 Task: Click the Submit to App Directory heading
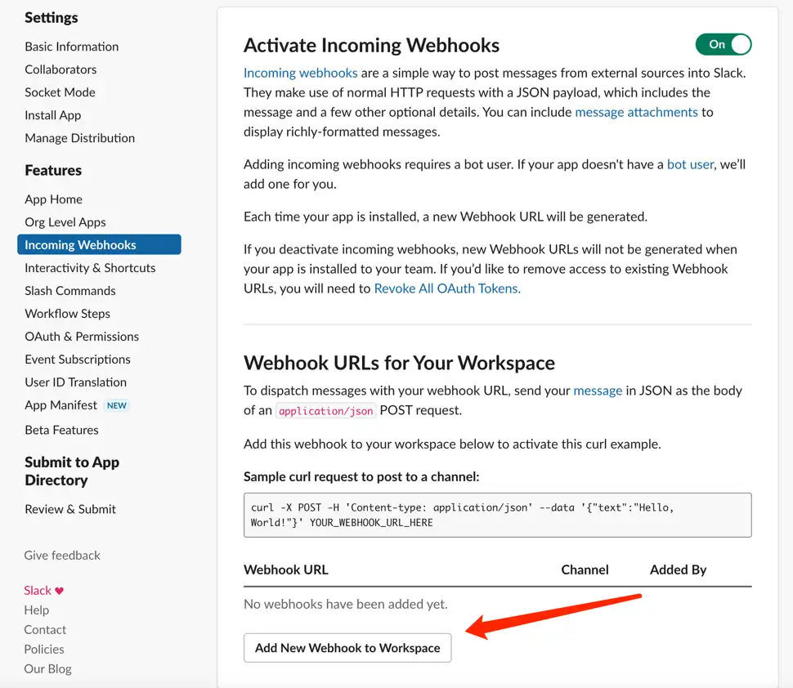coord(72,471)
